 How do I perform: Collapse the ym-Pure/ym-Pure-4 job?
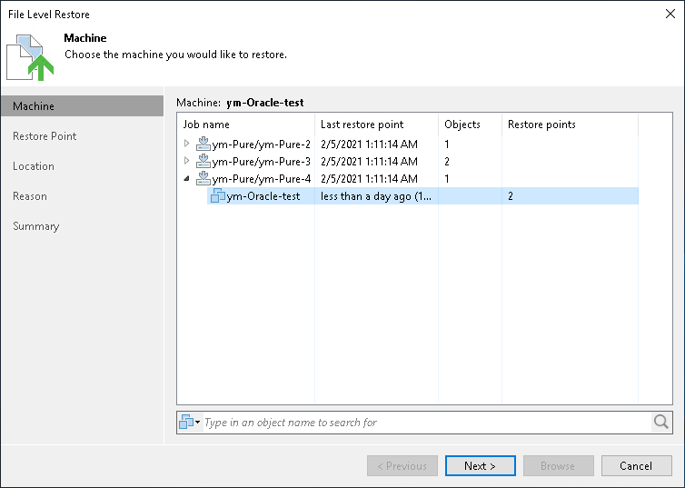[x=186, y=178]
